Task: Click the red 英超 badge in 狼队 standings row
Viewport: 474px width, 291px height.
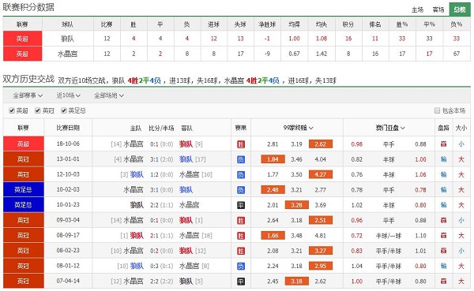Action: [x=23, y=39]
